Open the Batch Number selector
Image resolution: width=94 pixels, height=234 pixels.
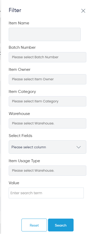[x=48, y=57]
